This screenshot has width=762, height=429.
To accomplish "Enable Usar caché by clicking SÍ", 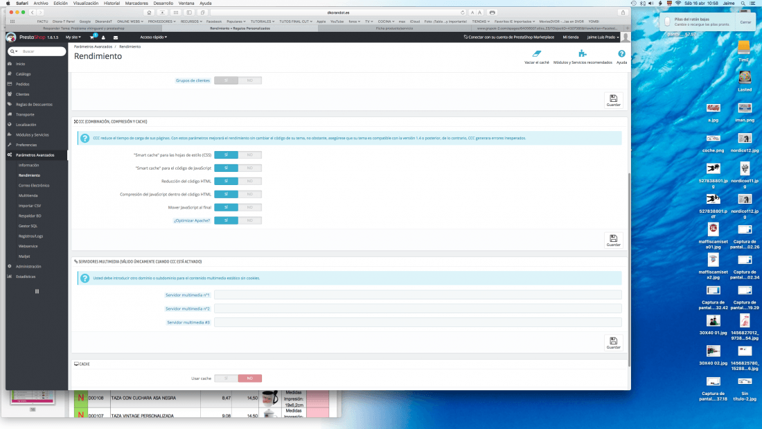I will click(x=226, y=378).
